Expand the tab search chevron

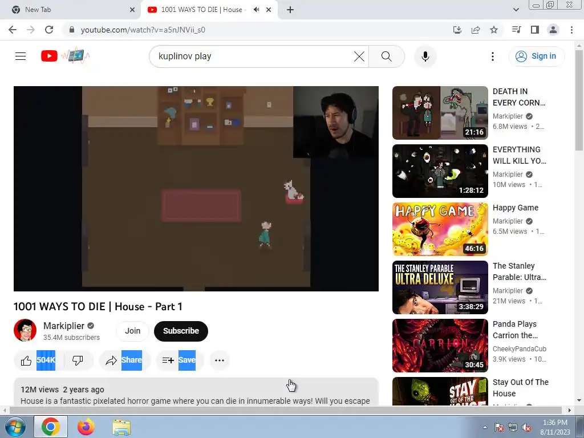click(x=516, y=10)
